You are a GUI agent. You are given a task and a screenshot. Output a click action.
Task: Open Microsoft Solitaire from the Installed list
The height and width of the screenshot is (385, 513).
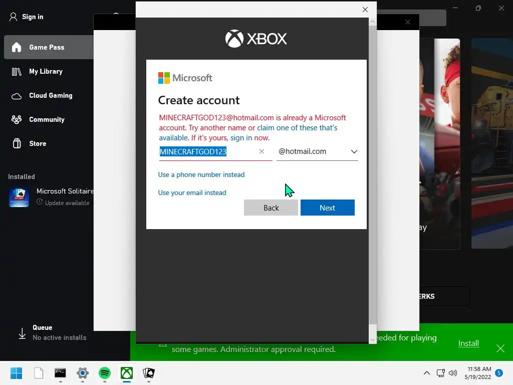tap(51, 197)
